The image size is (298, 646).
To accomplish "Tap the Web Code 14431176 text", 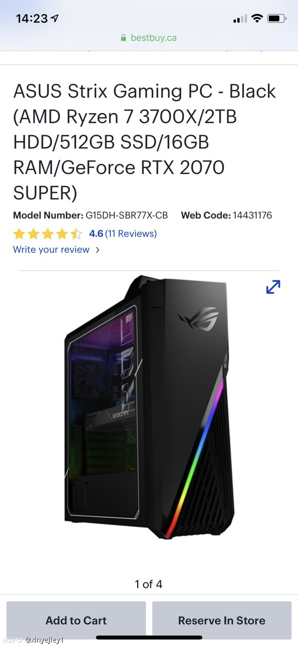I will click(x=226, y=216).
